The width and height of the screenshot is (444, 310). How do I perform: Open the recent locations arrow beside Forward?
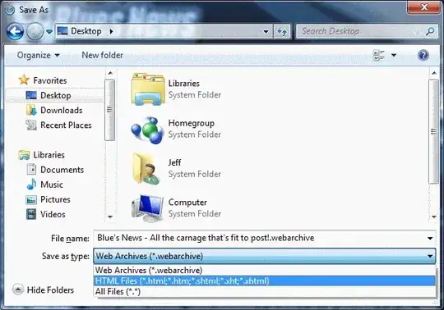[49, 31]
